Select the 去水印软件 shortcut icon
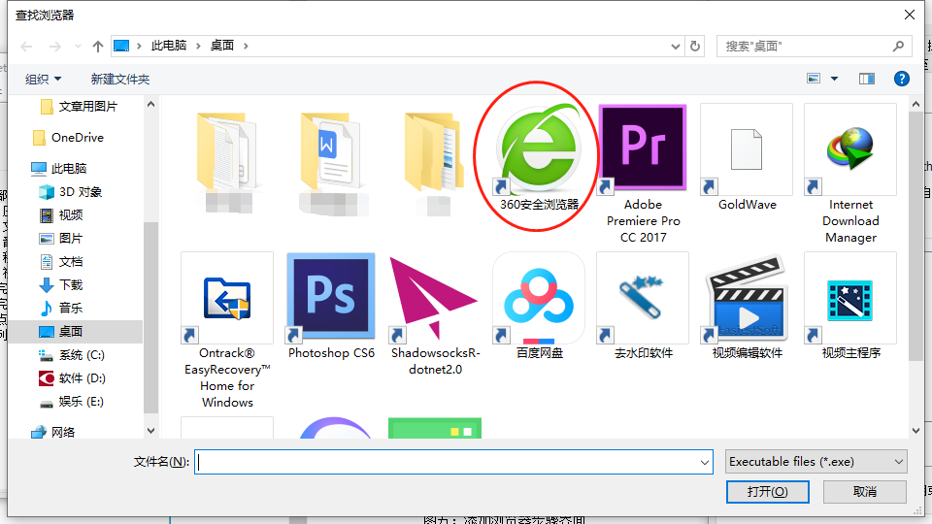Viewport: 932px width, 524px height. click(643, 298)
